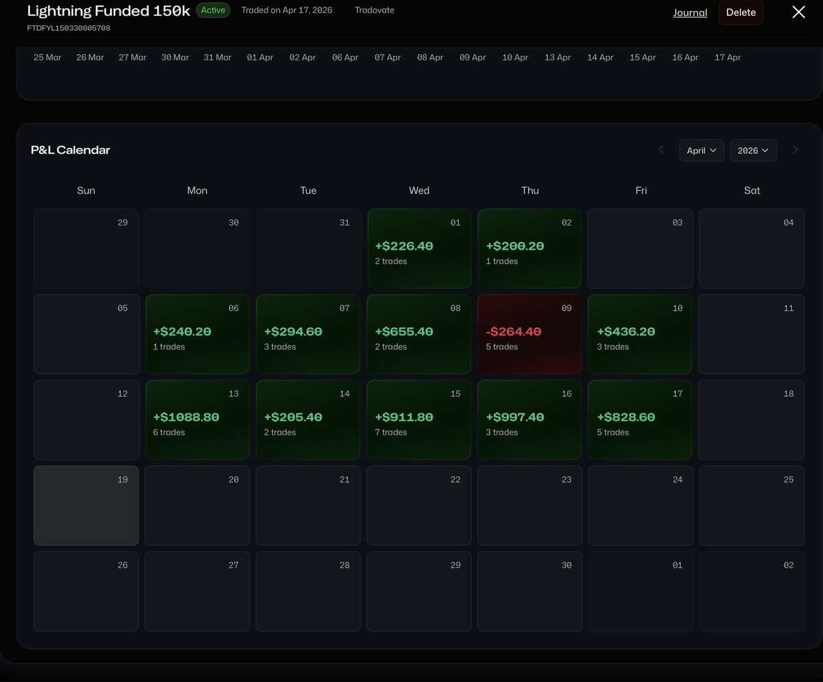823x682 pixels.
Task: Select April 02 cell with +$200.20
Action: tap(529, 249)
